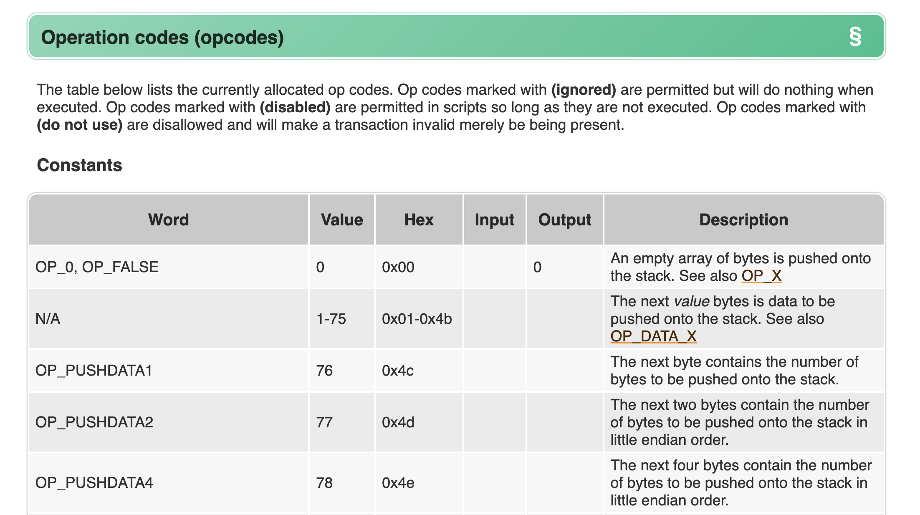Image resolution: width=920 pixels, height=515 pixels.
Task: Click the Word column header
Action: click(168, 220)
